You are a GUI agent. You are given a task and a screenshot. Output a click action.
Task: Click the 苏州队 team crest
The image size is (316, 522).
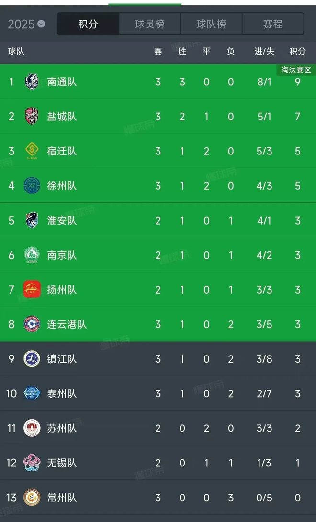pos(32,428)
